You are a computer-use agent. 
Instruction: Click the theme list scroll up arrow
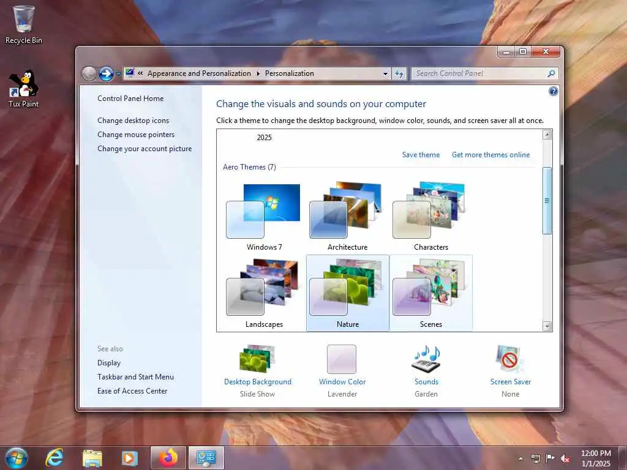coord(547,135)
